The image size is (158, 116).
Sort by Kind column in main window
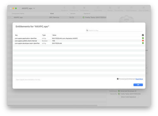[52, 14]
